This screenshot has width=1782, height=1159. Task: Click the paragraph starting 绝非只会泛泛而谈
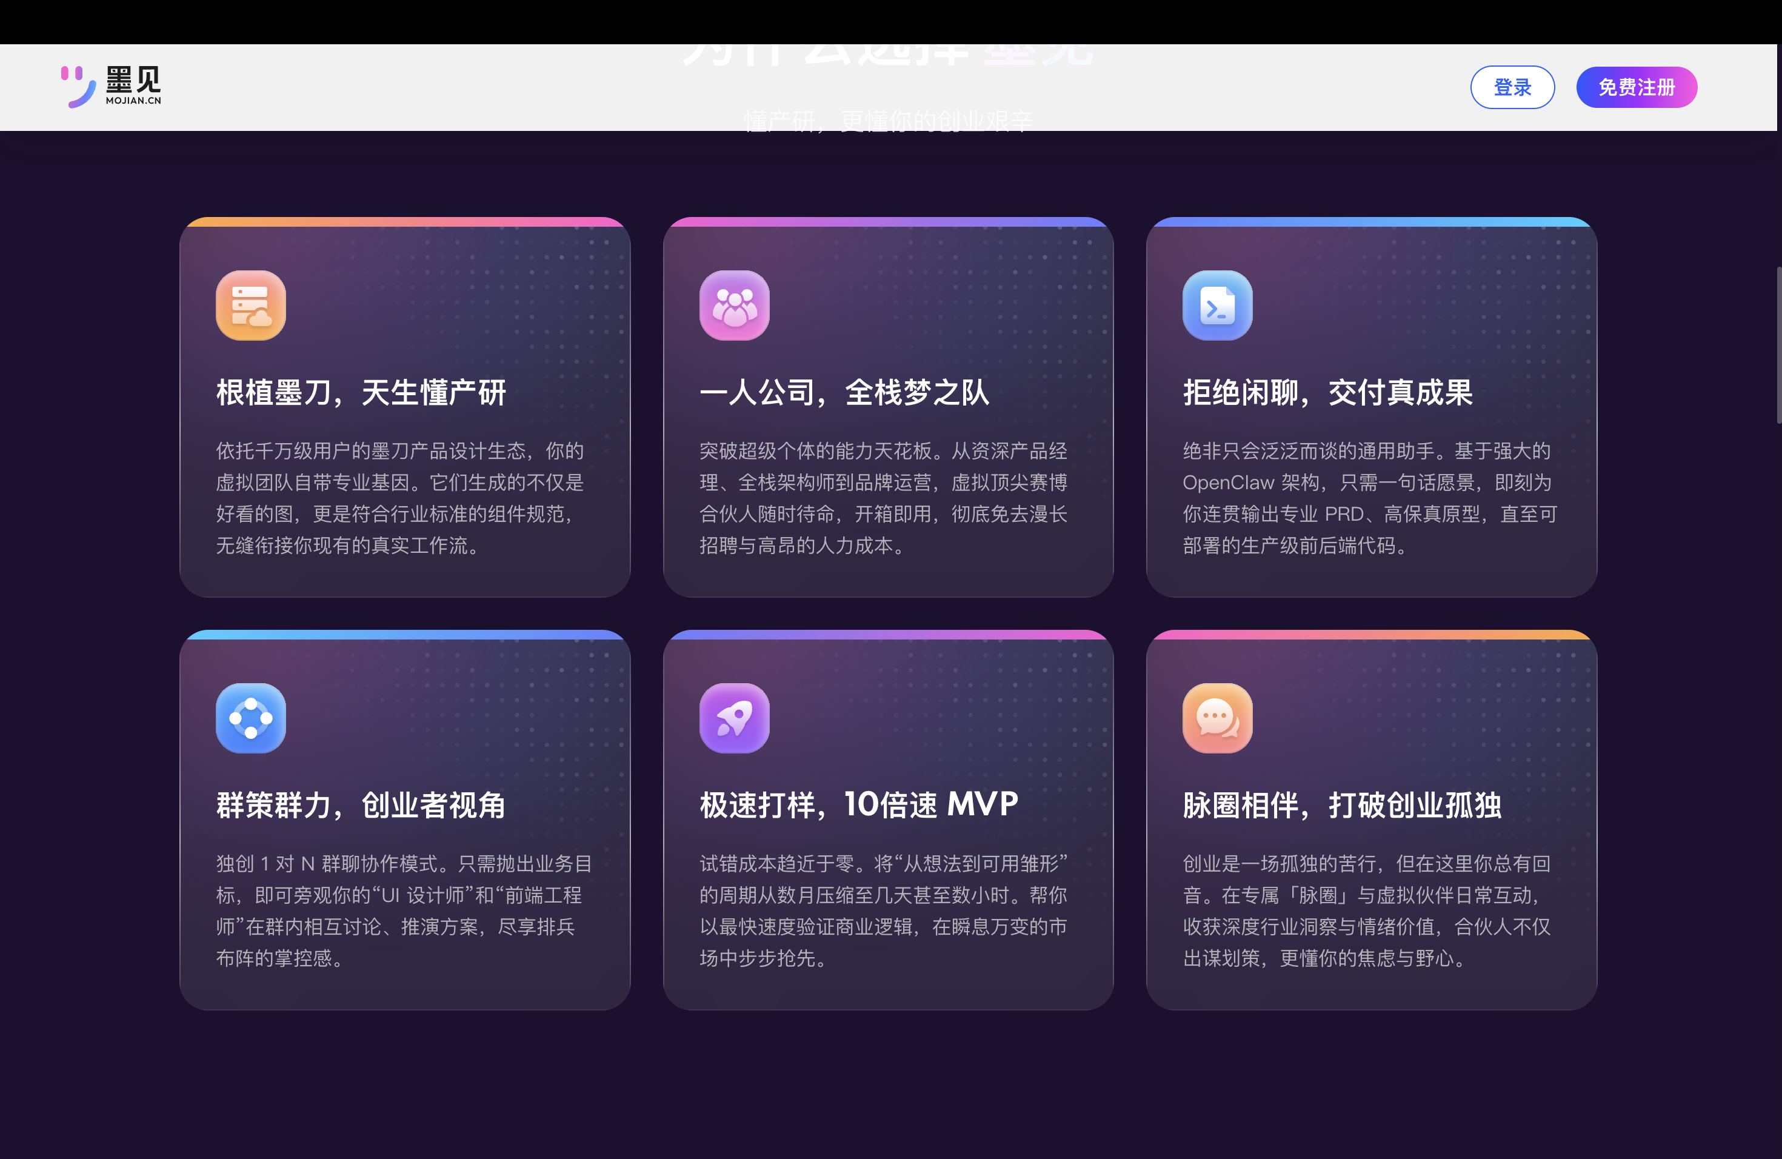(1369, 498)
